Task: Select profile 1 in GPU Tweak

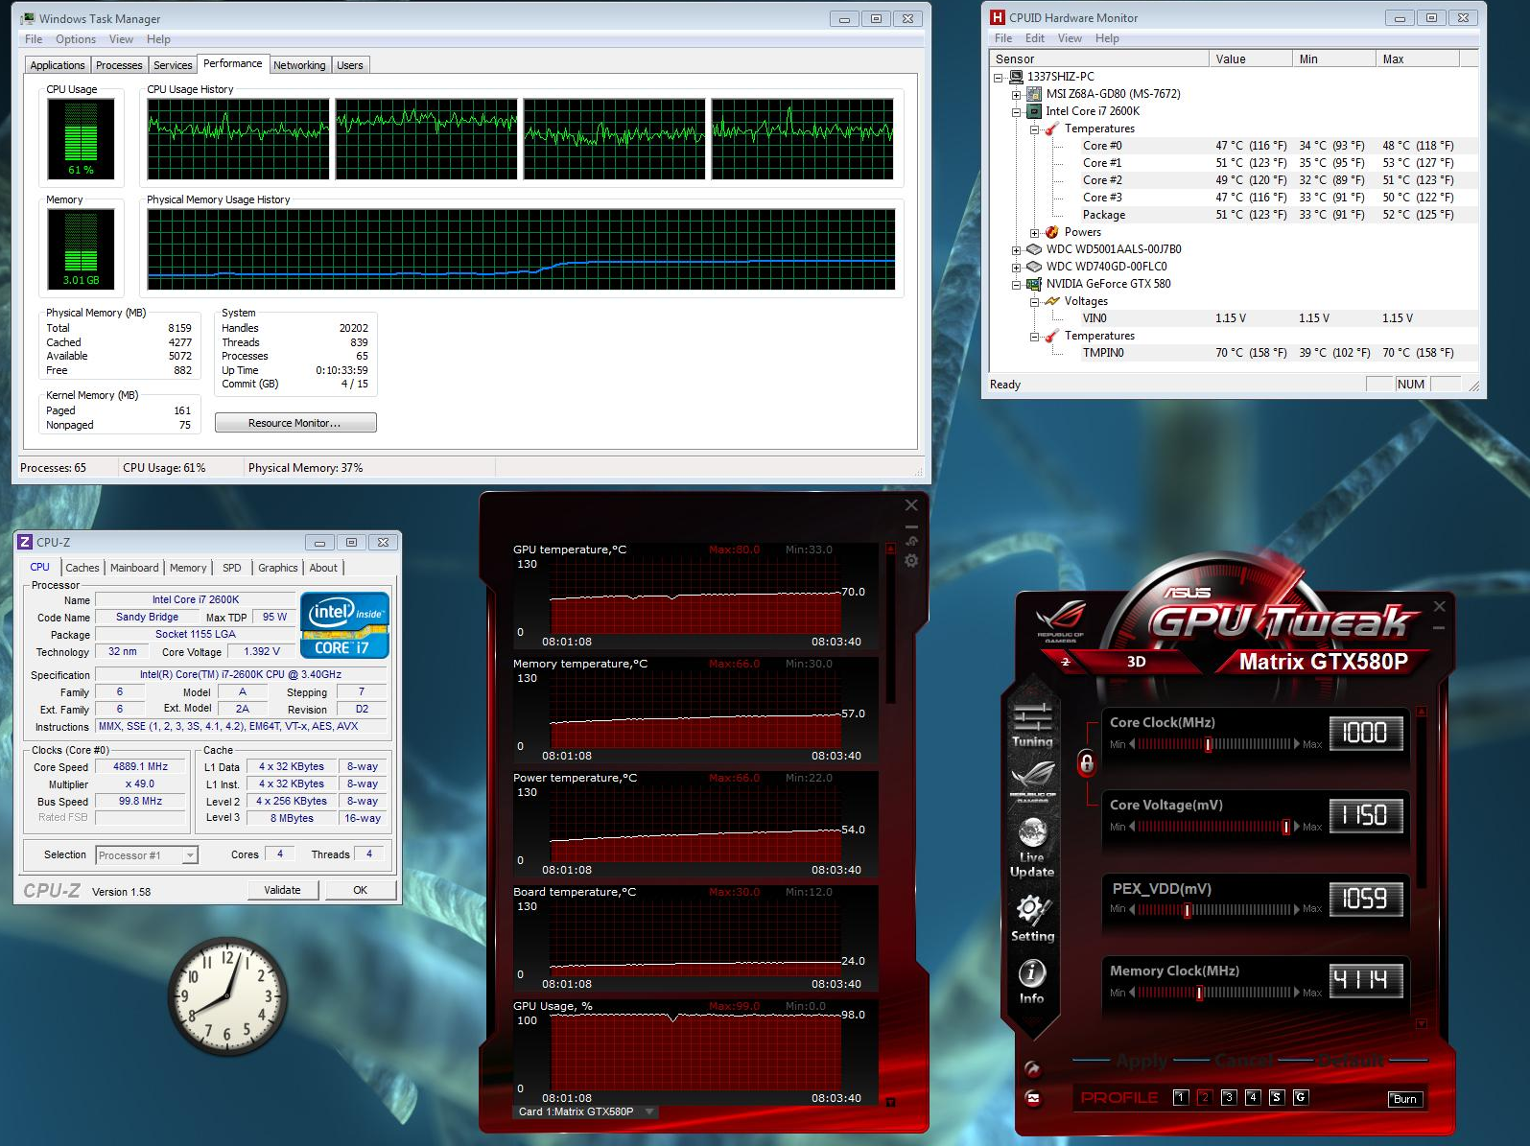Action: (1181, 1097)
